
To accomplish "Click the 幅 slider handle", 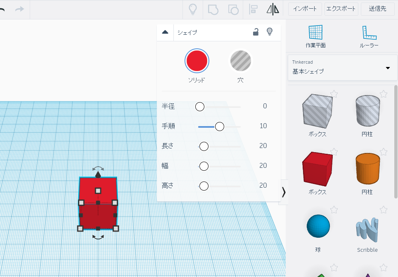I will (204, 166).
